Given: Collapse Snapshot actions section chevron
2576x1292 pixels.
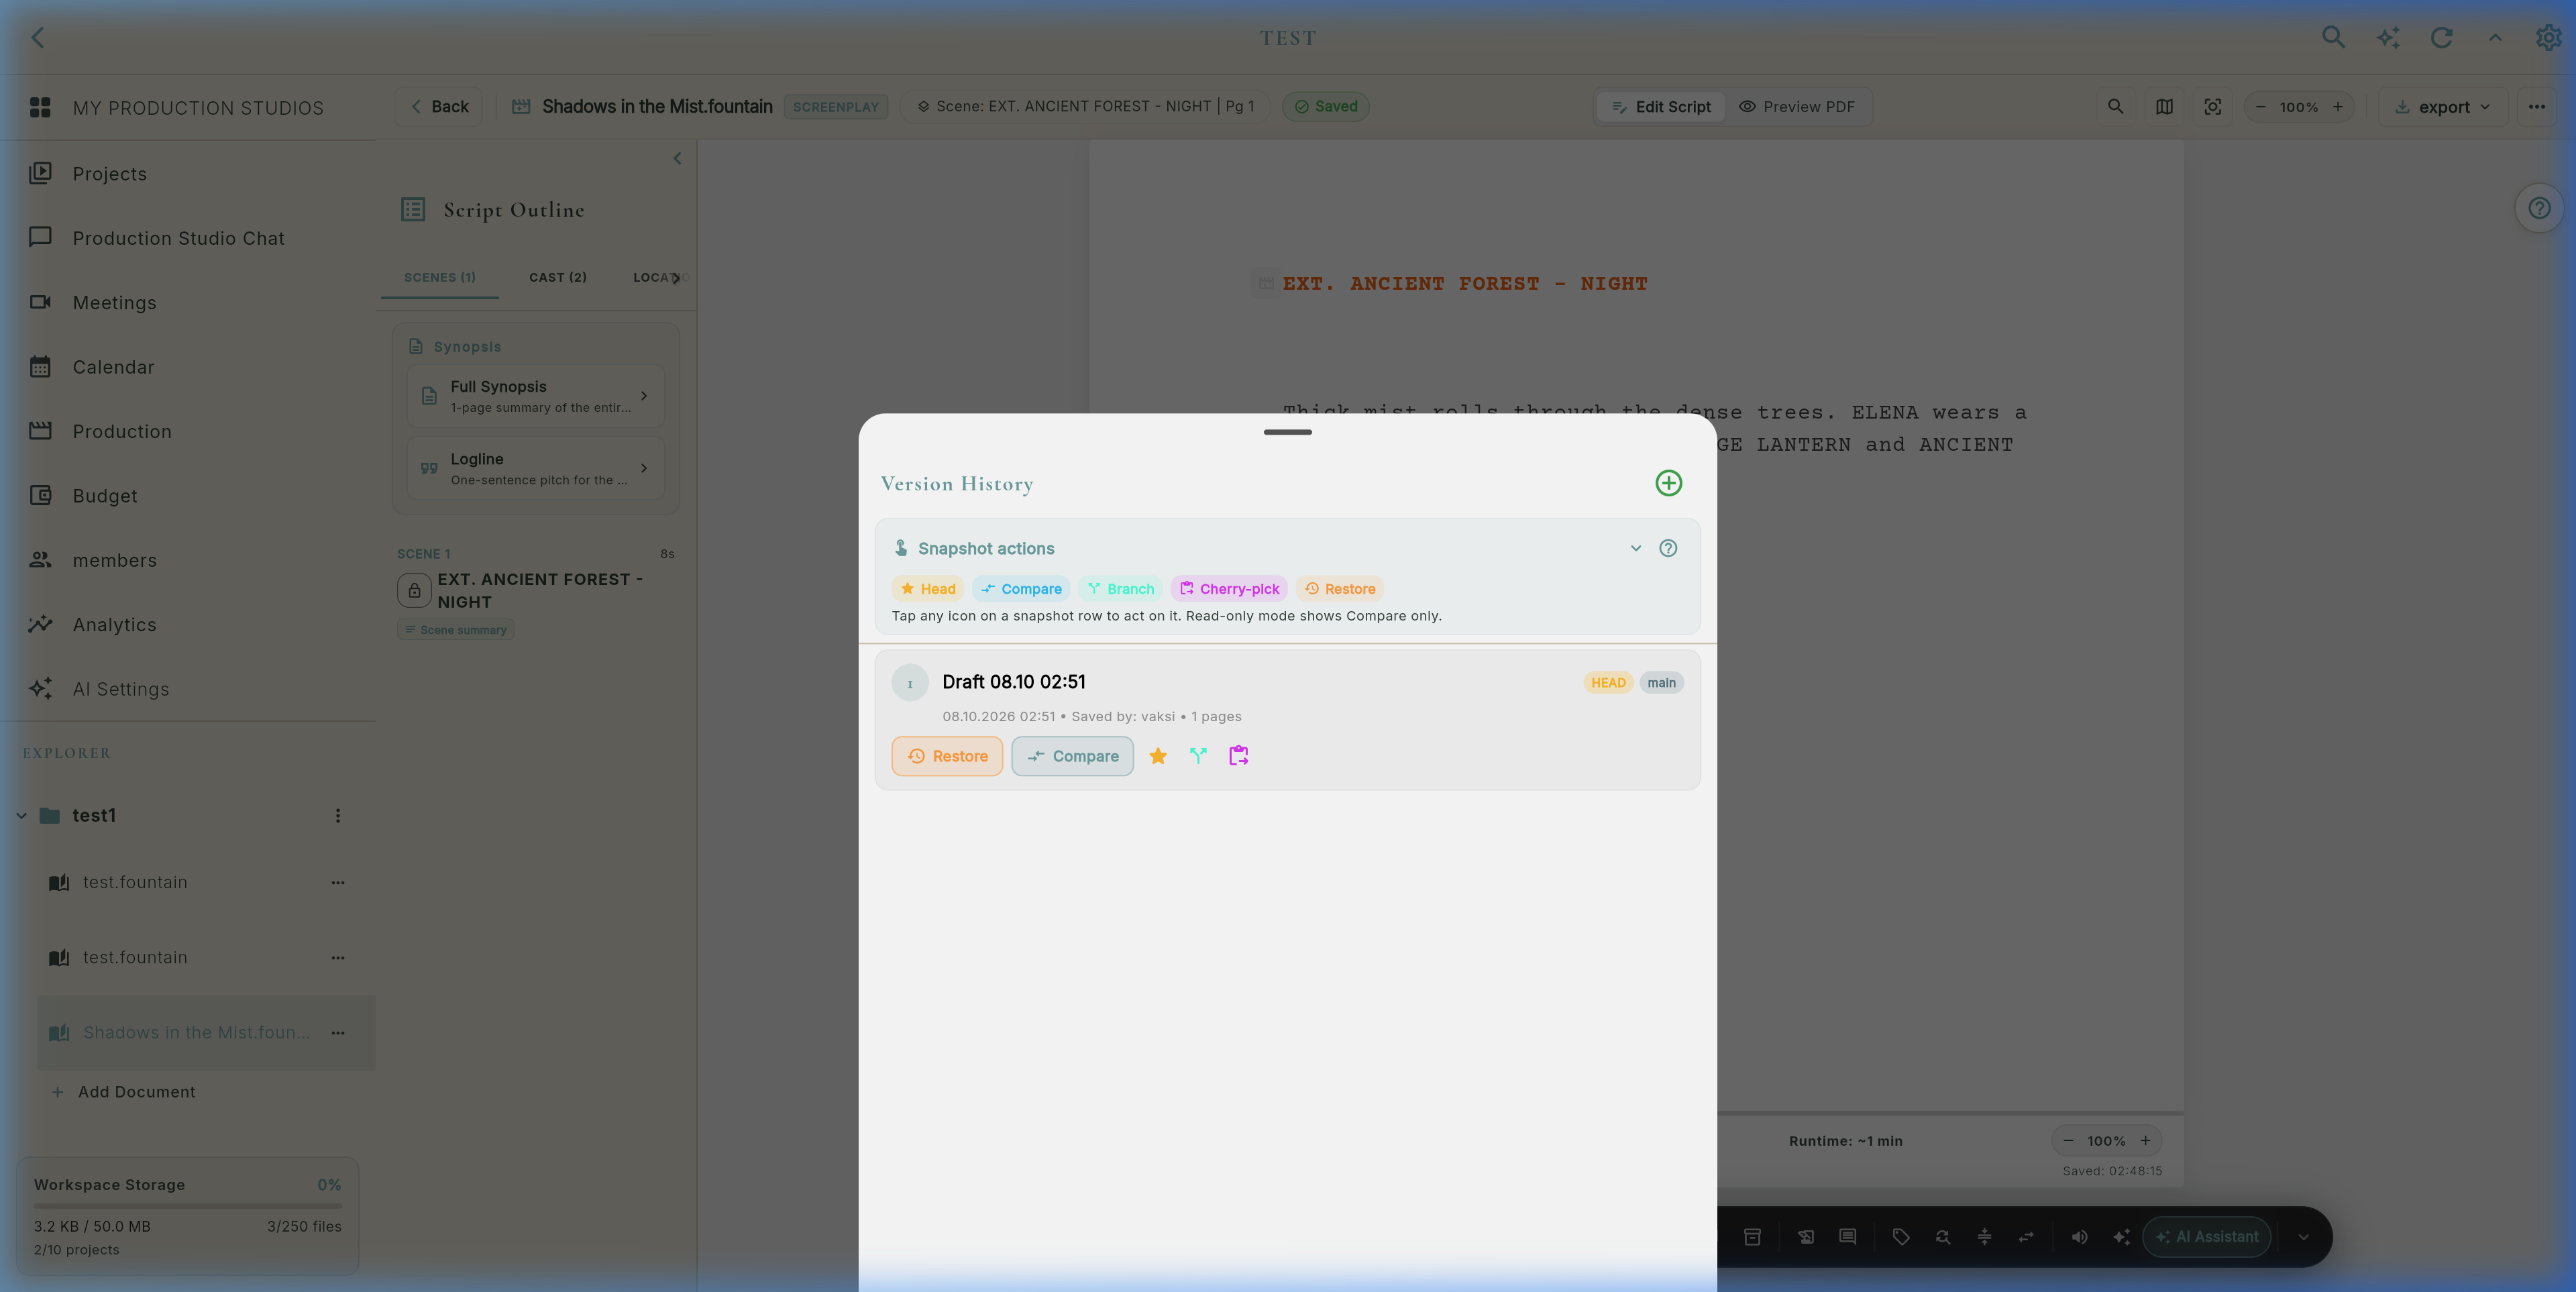Looking at the screenshot, I should (1636, 548).
